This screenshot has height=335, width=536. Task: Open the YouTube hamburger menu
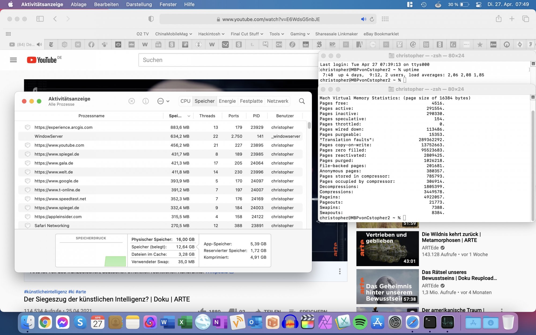point(13,60)
